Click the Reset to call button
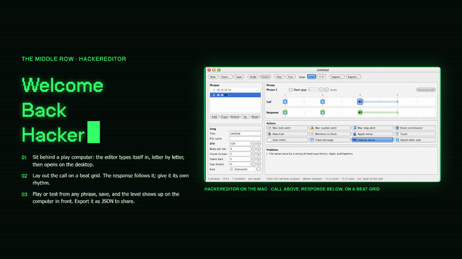Screen dimensions: 462x259 (x=426, y=90)
